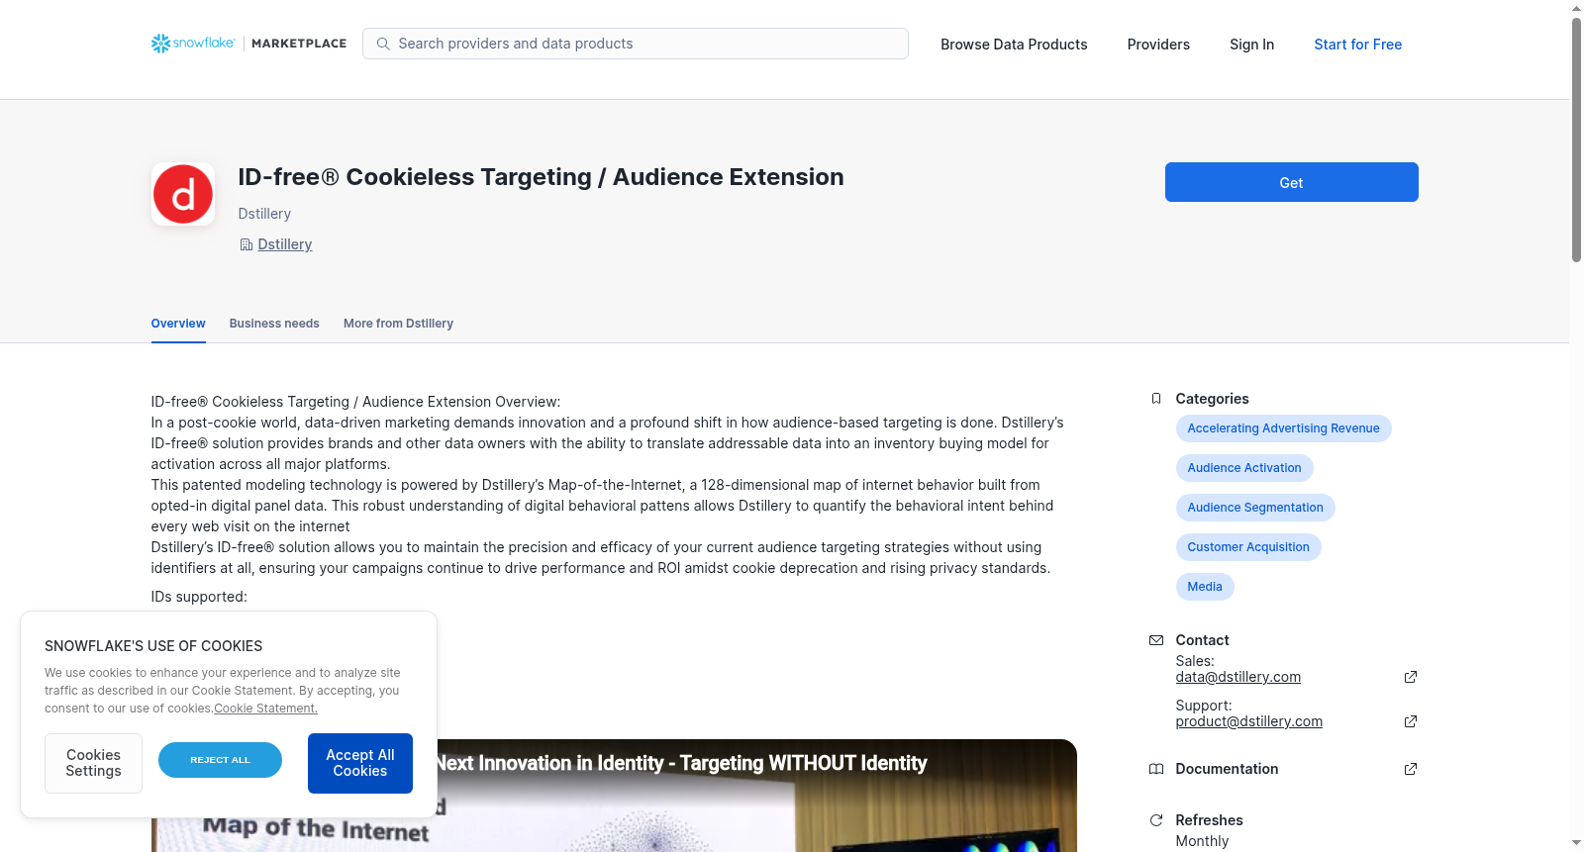Viewport: 1584px width, 852px height.
Task: Click Accept All Cookies button
Action: point(360,763)
